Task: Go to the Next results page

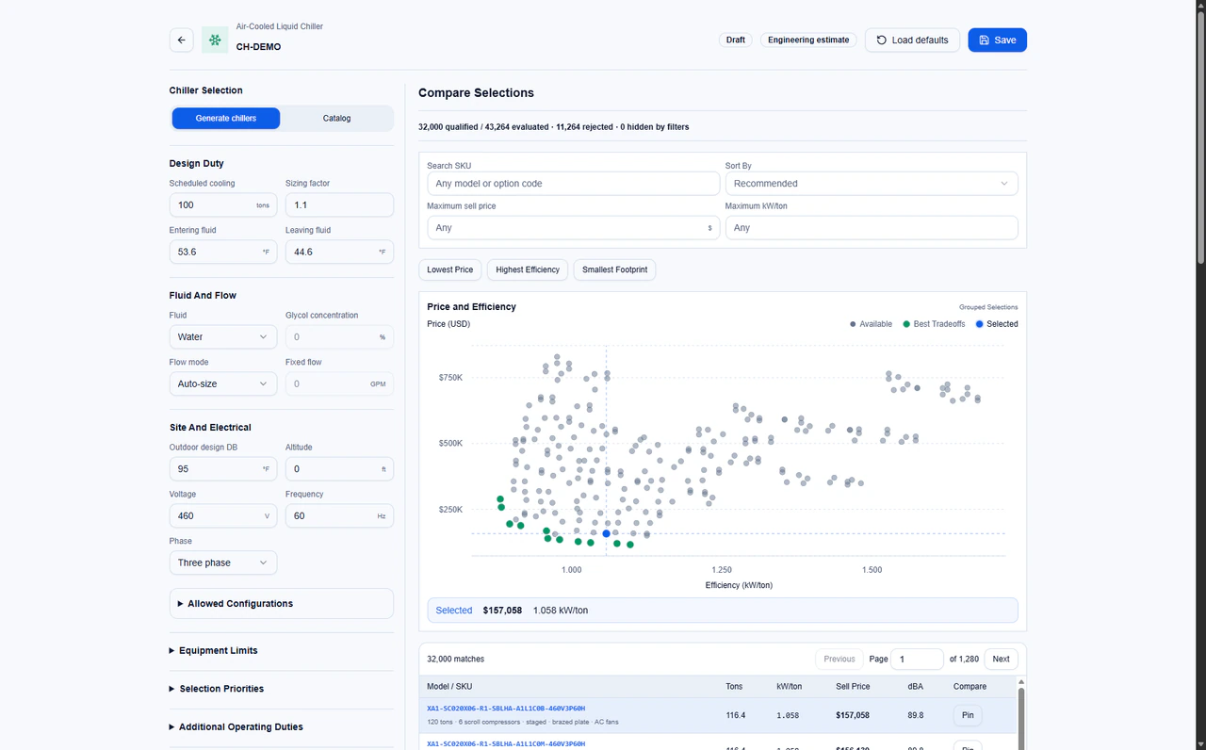Action: coord(1001,659)
